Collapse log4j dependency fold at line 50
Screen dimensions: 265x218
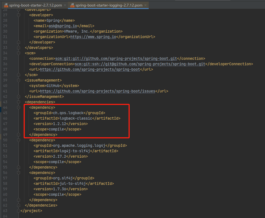point(18,140)
